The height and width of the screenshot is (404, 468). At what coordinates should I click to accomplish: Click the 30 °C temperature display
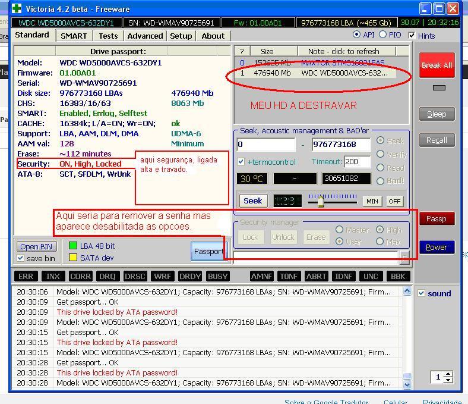pyautogui.click(x=252, y=179)
